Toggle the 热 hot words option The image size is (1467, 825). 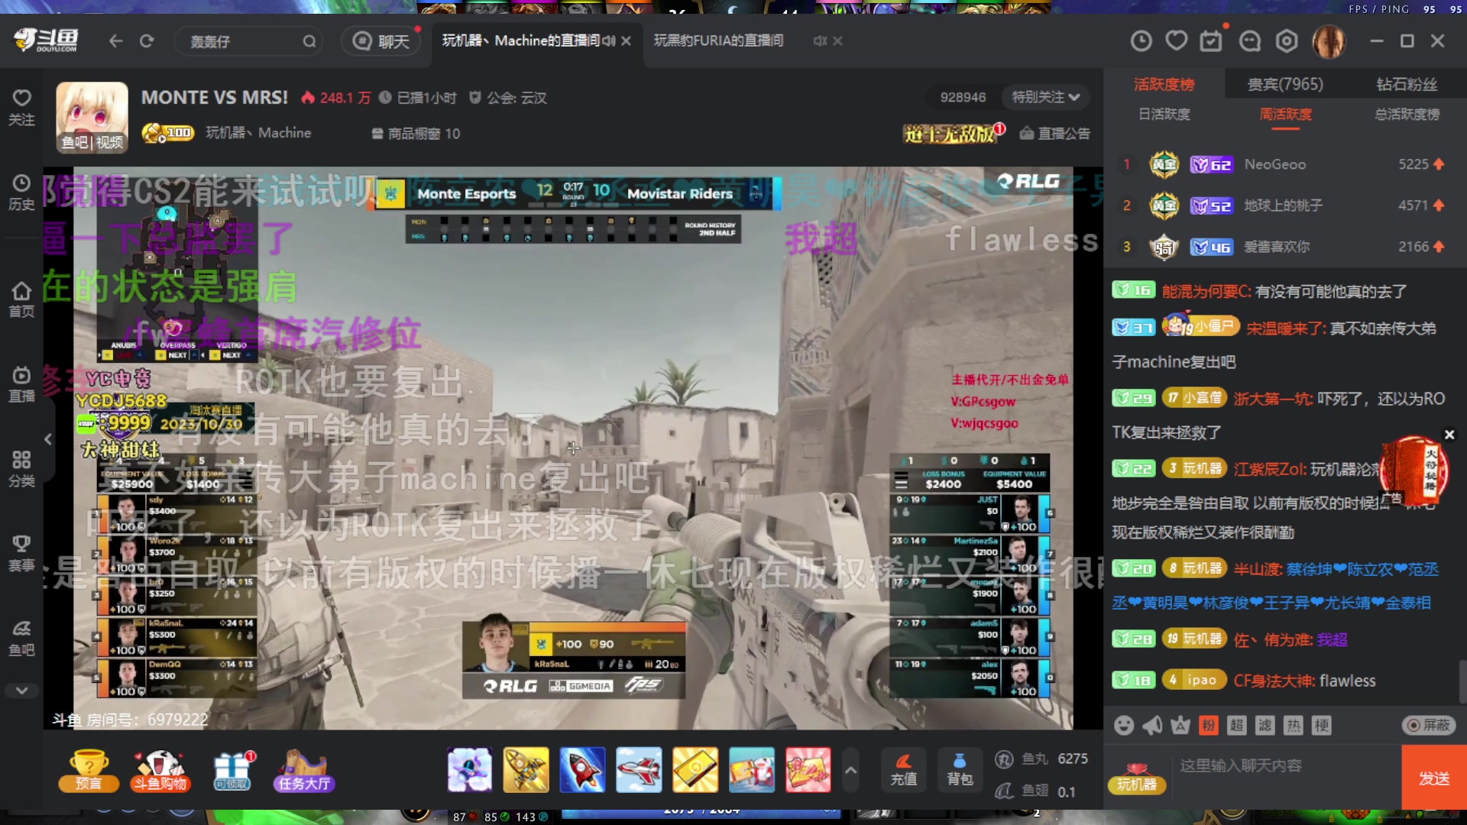coord(1293,725)
